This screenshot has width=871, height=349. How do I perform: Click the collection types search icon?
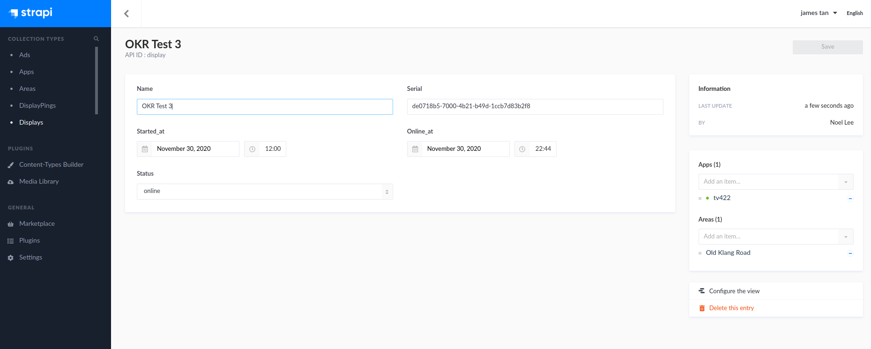(96, 39)
